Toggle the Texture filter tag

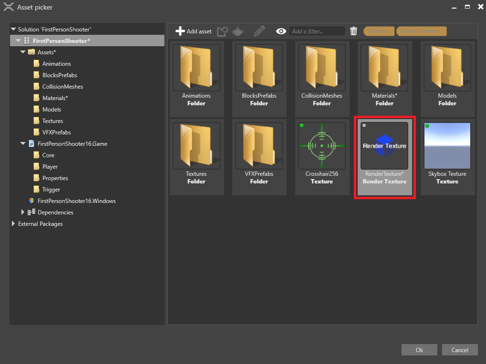click(x=379, y=30)
